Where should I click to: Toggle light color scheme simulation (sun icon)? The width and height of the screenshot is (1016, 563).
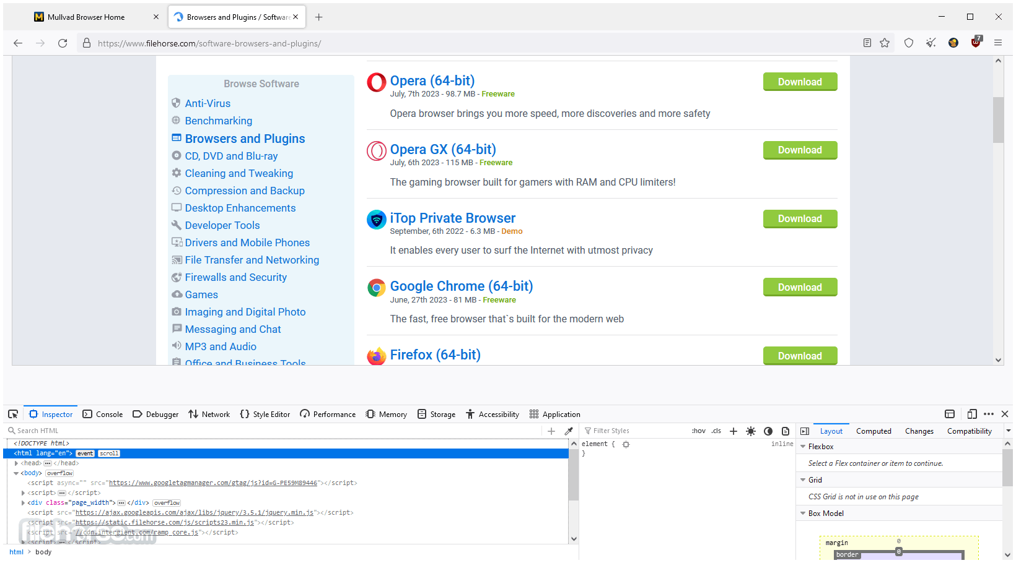(x=751, y=431)
